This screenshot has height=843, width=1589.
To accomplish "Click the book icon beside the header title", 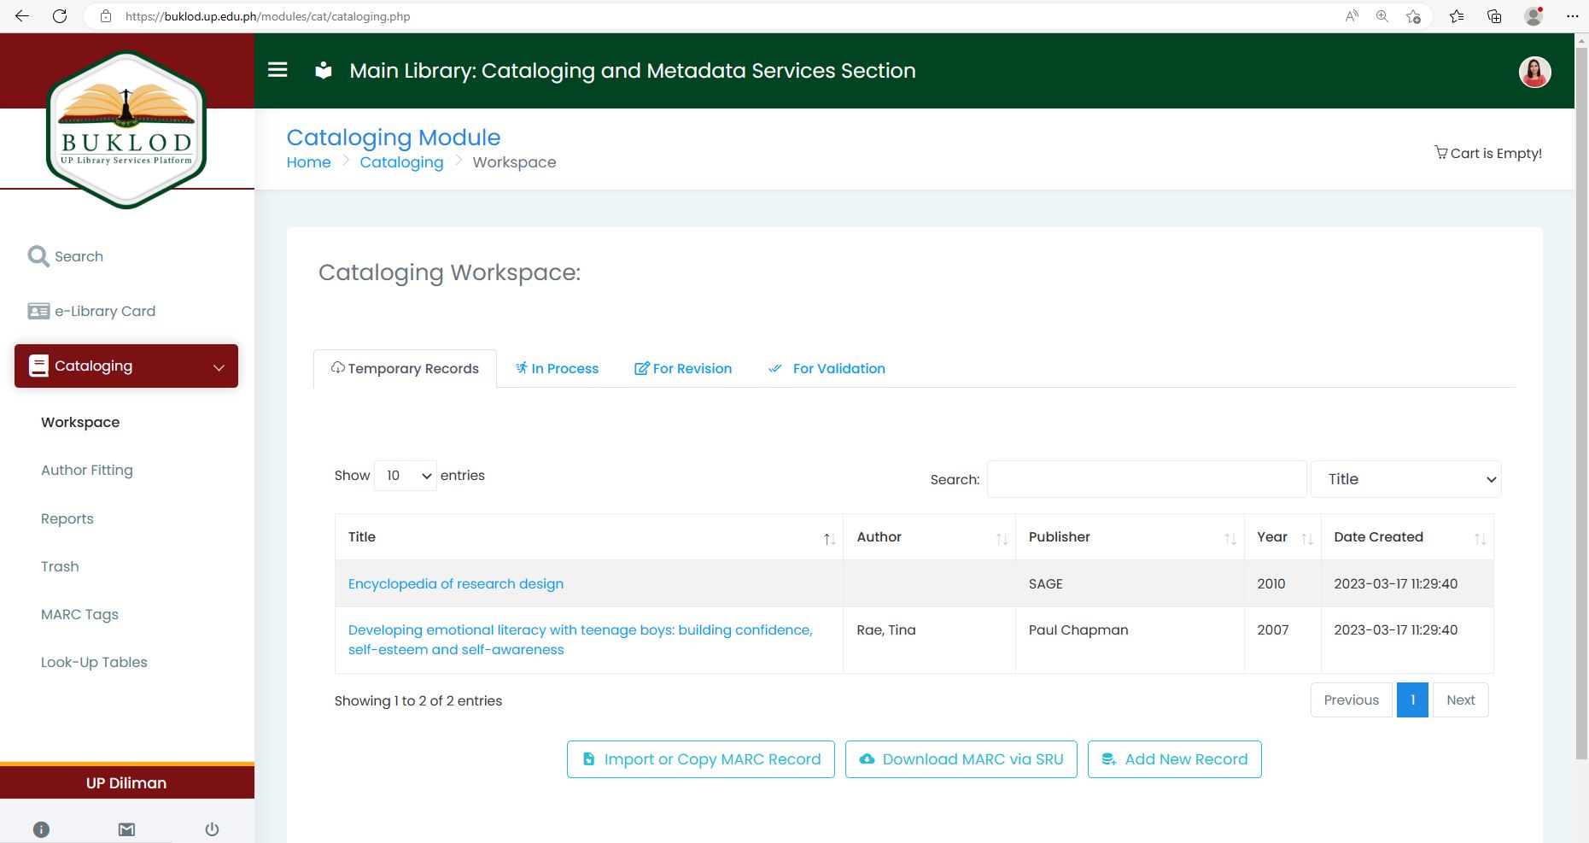I will click(323, 70).
